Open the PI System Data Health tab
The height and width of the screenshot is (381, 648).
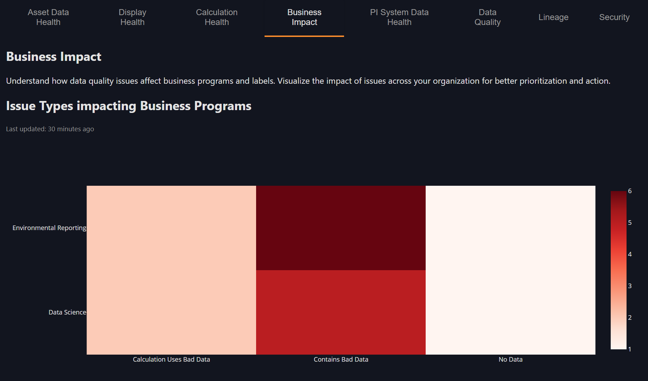click(x=399, y=17)
